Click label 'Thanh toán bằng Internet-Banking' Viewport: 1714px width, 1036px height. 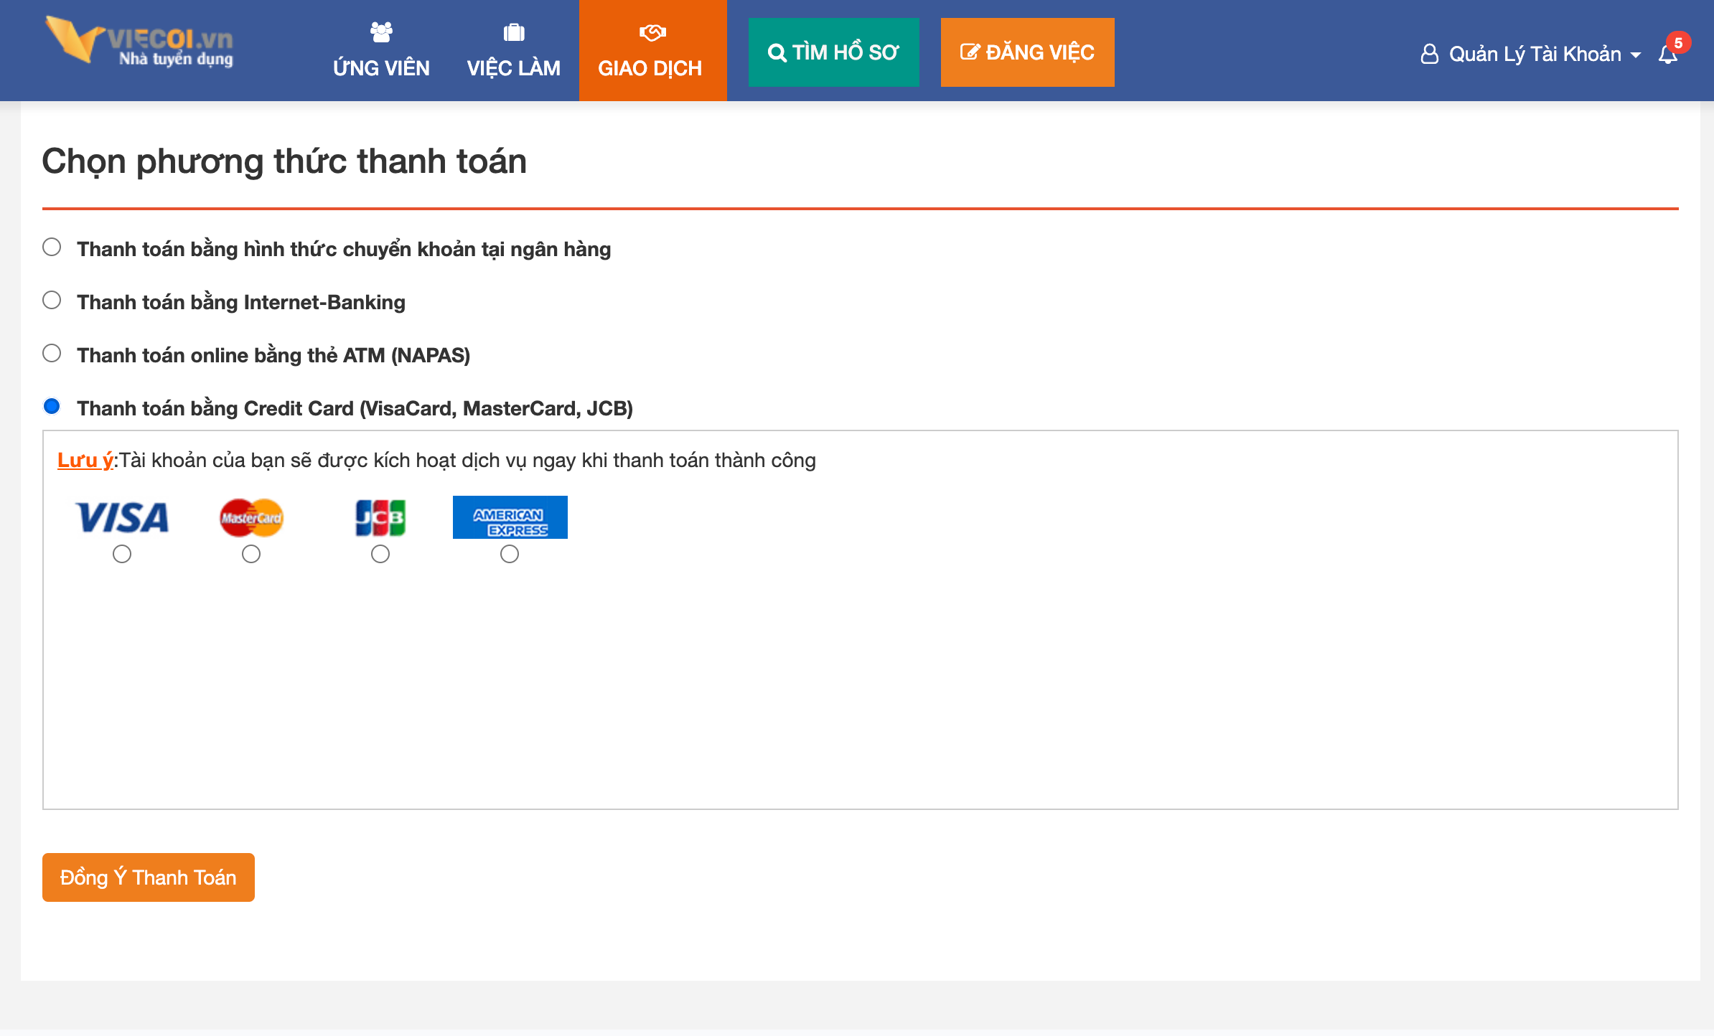tap(241, 302)
